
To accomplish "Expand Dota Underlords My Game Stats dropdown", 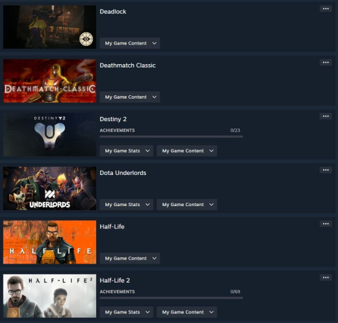I will coord(126,205).
